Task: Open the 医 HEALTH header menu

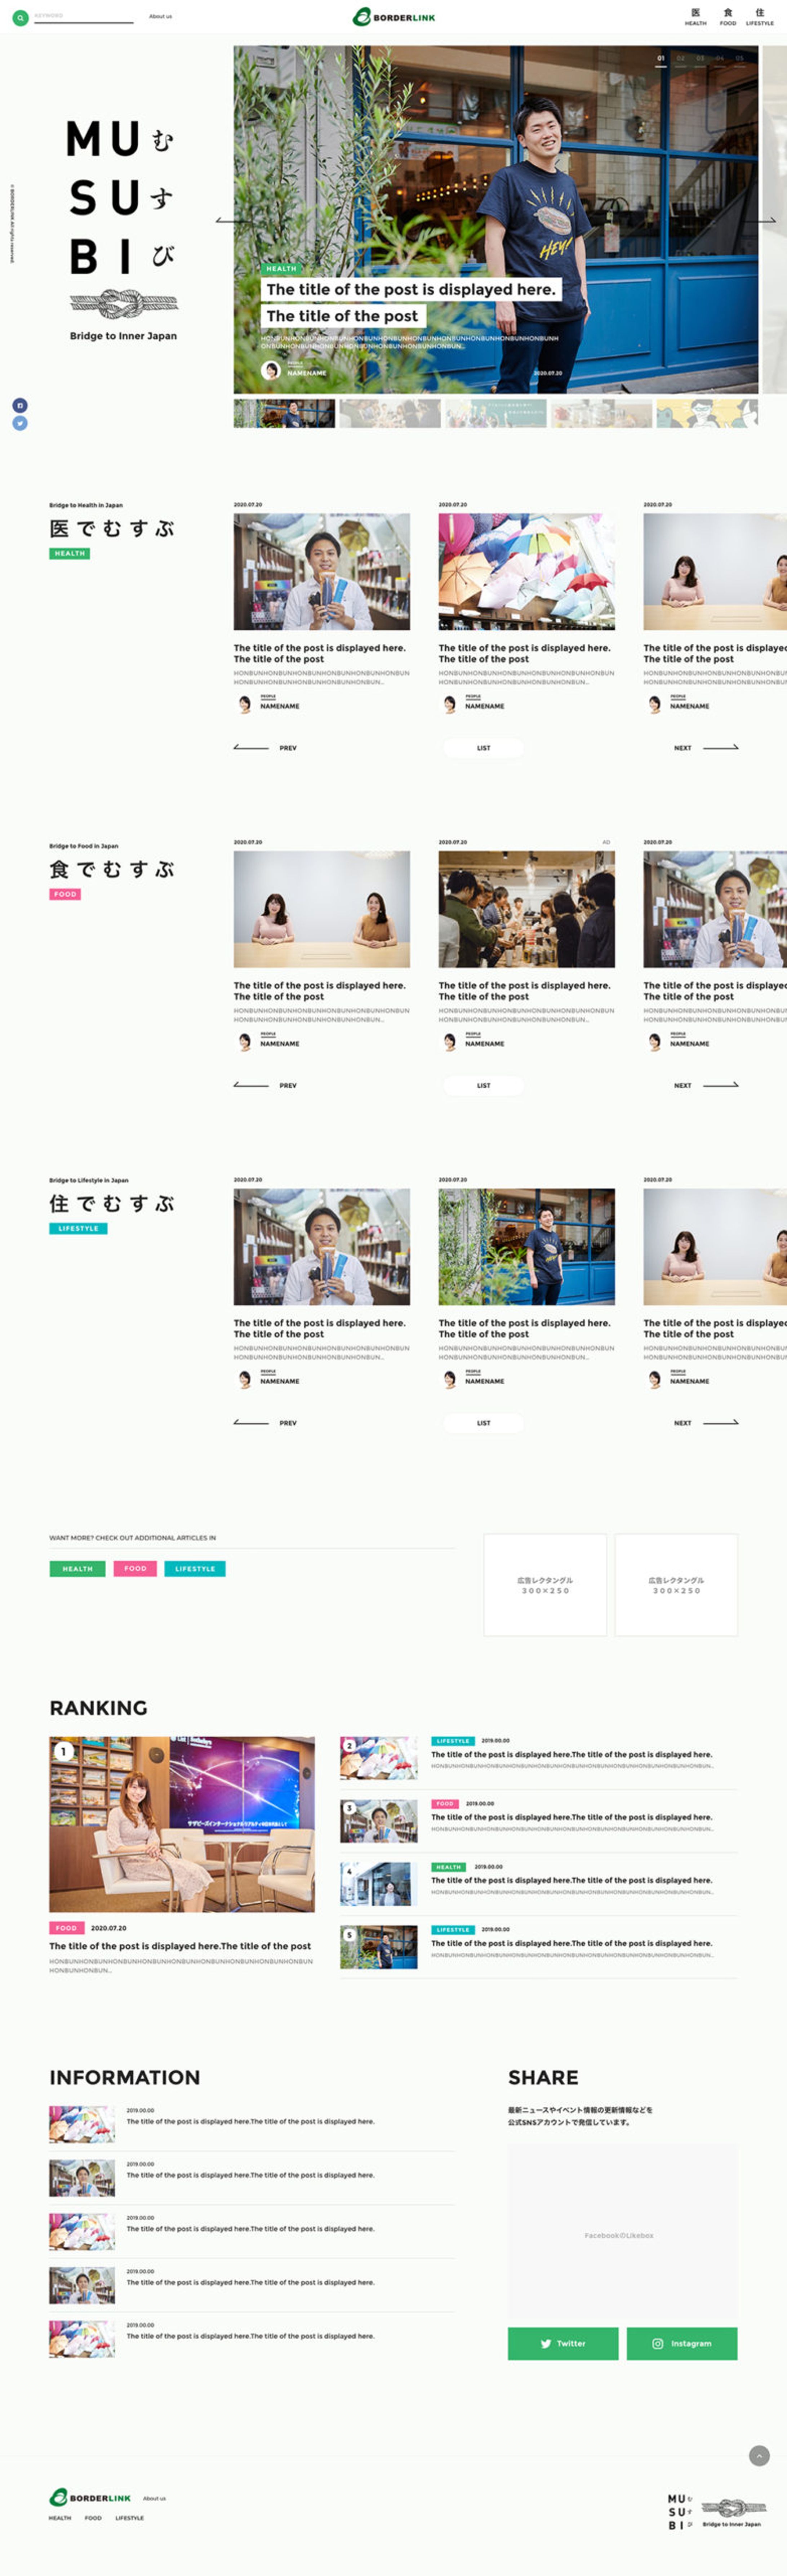Action: (x=695, y=17)
